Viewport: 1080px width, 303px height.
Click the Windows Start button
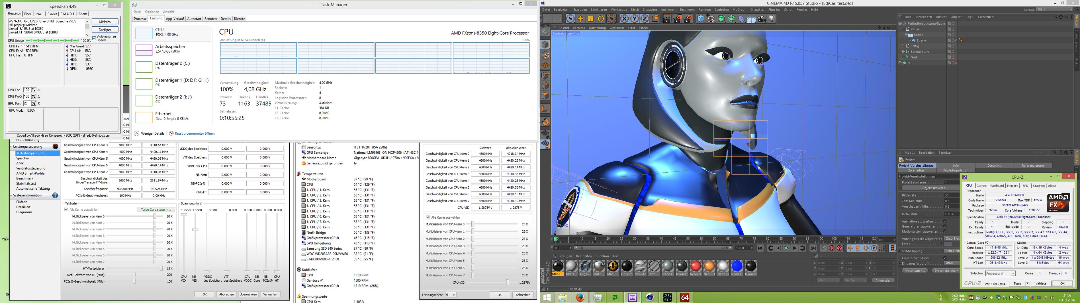547,297
